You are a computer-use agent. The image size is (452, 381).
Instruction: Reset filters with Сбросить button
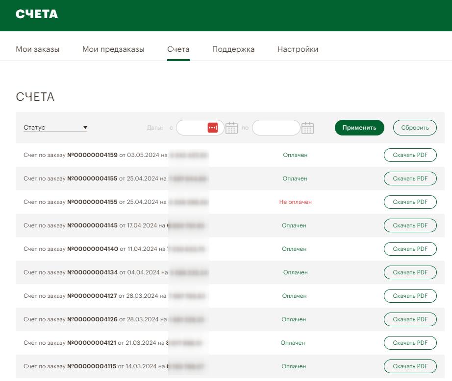point(415,128)
